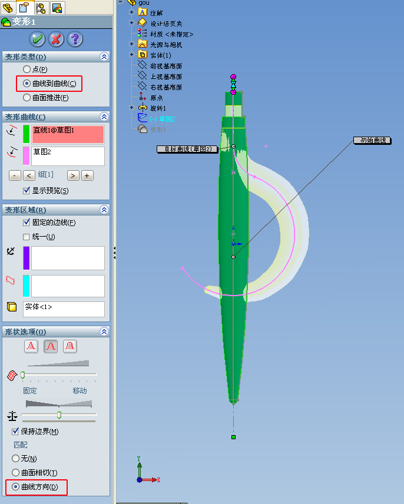Remove curve set with minus button
The height and width of the screenshot is (504, 404).
(x=15, y=175)
